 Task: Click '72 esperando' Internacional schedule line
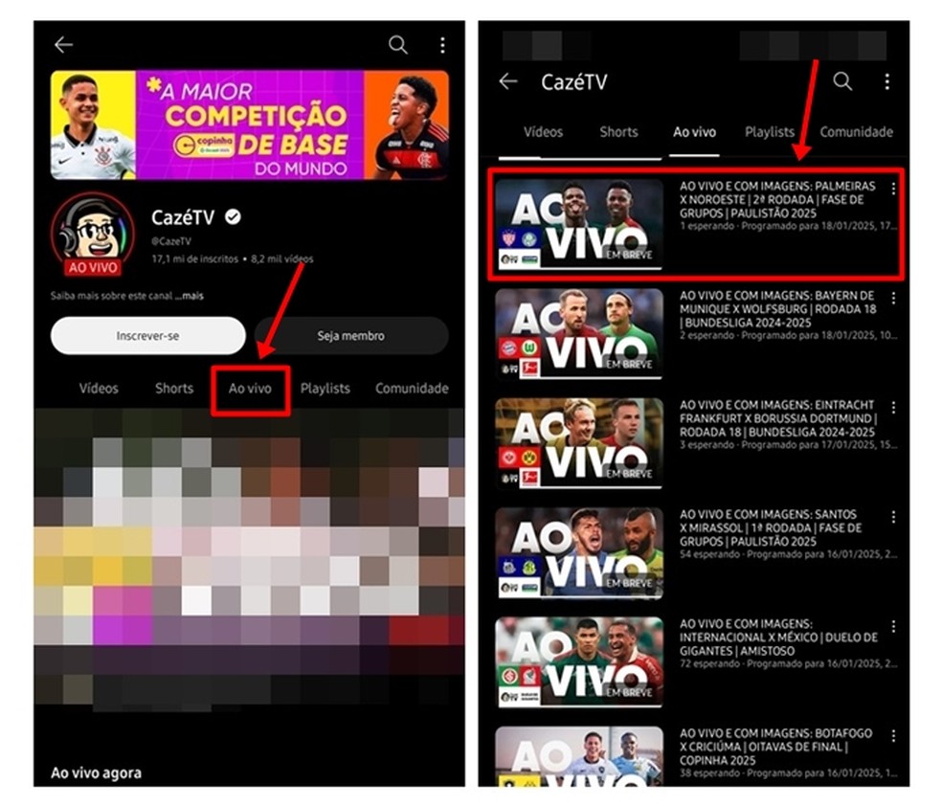click(x=788, y=663)
